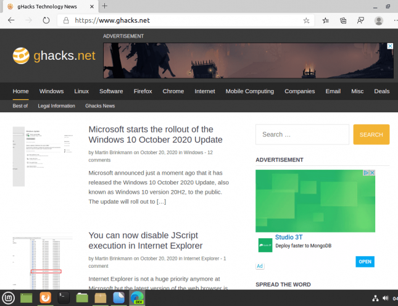Screen dimensions: 398x306
Task: Click the top banner advertisement image
Action: [x=248, y=60]
